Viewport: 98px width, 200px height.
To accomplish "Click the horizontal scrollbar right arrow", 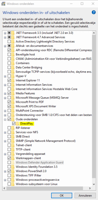I will coord(90,188).
